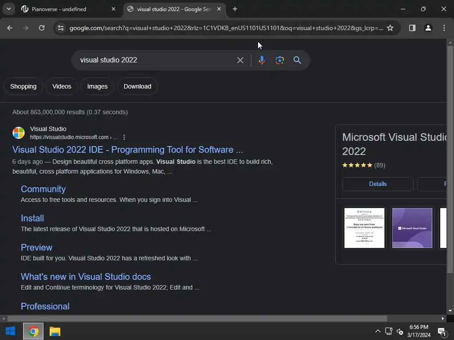Open network status tray icon
Screen dimensions: 454x340
point(388,331)
